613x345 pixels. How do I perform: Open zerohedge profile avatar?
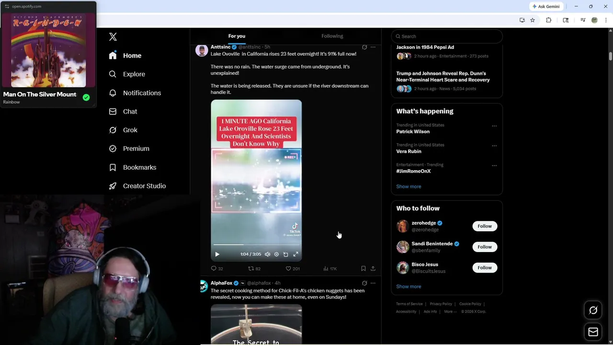403,226
